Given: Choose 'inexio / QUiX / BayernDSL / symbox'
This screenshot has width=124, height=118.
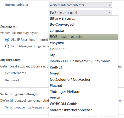Looking at the screenshot, I should click(84, 61).
